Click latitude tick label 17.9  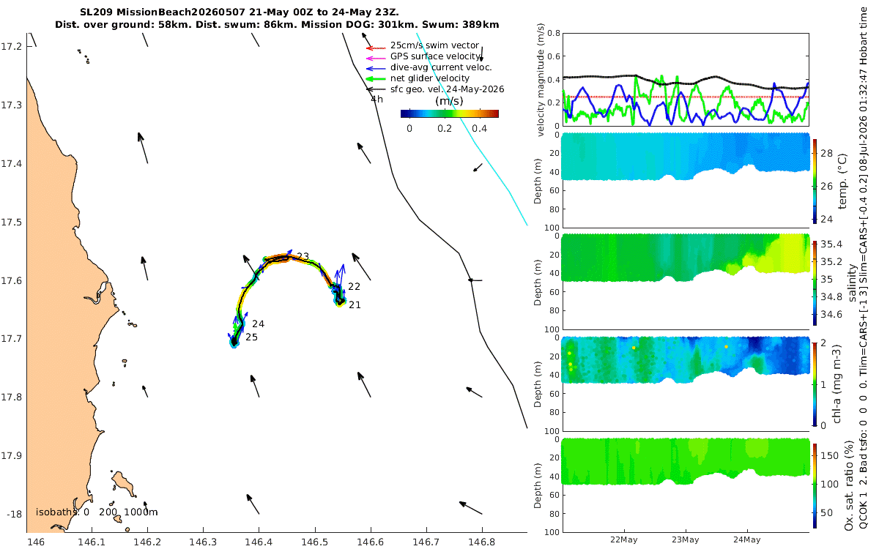[12, 455]
